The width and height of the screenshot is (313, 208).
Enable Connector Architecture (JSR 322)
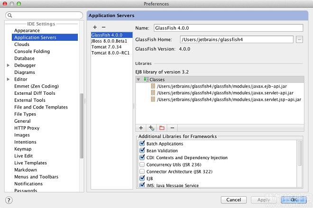(x=142, y=172)
